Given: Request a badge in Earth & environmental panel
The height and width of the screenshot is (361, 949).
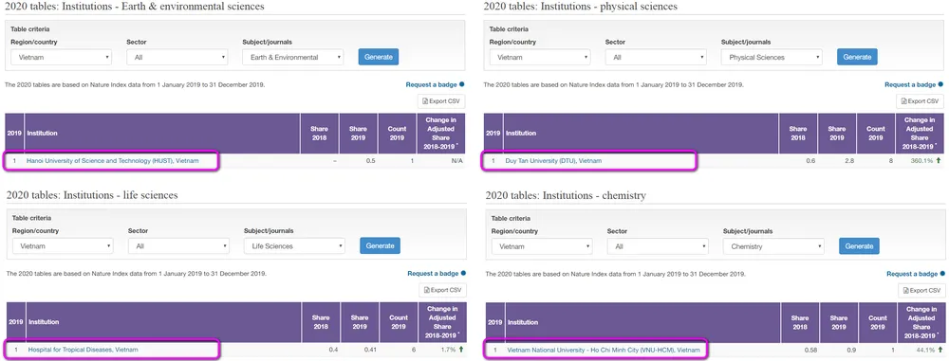Looking at the screenshot, I should tap(436, 84).
